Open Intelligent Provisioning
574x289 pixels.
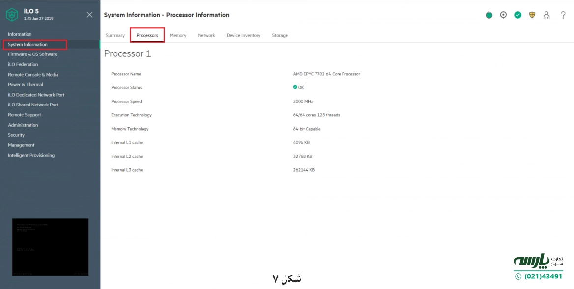31,155
